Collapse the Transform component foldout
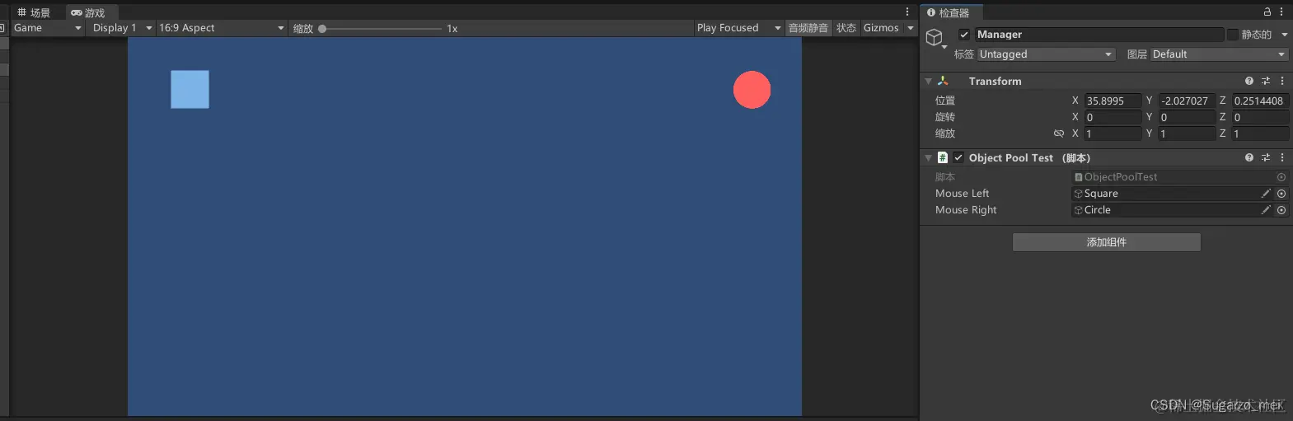The height and width of the screenshot is (421, 1293). click(x=929, y=82)
